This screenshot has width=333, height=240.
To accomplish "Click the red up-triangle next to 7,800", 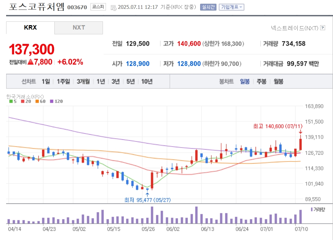I will tap(31, 62).
